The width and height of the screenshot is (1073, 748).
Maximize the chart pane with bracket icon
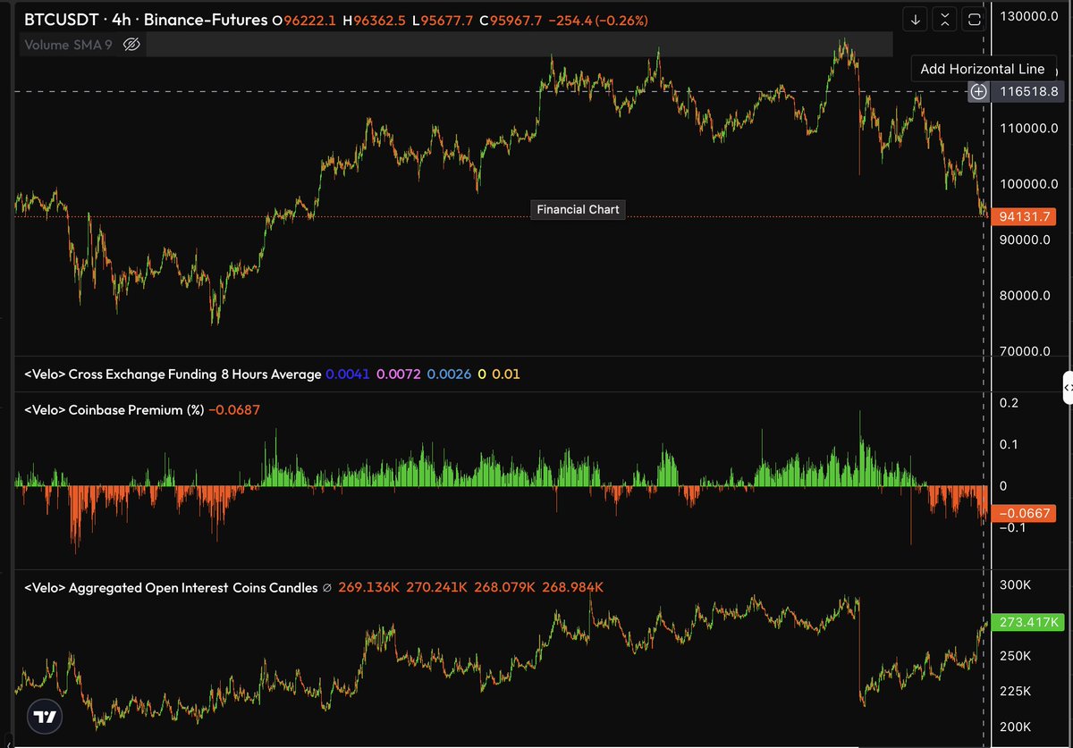[x=974, y=19]
